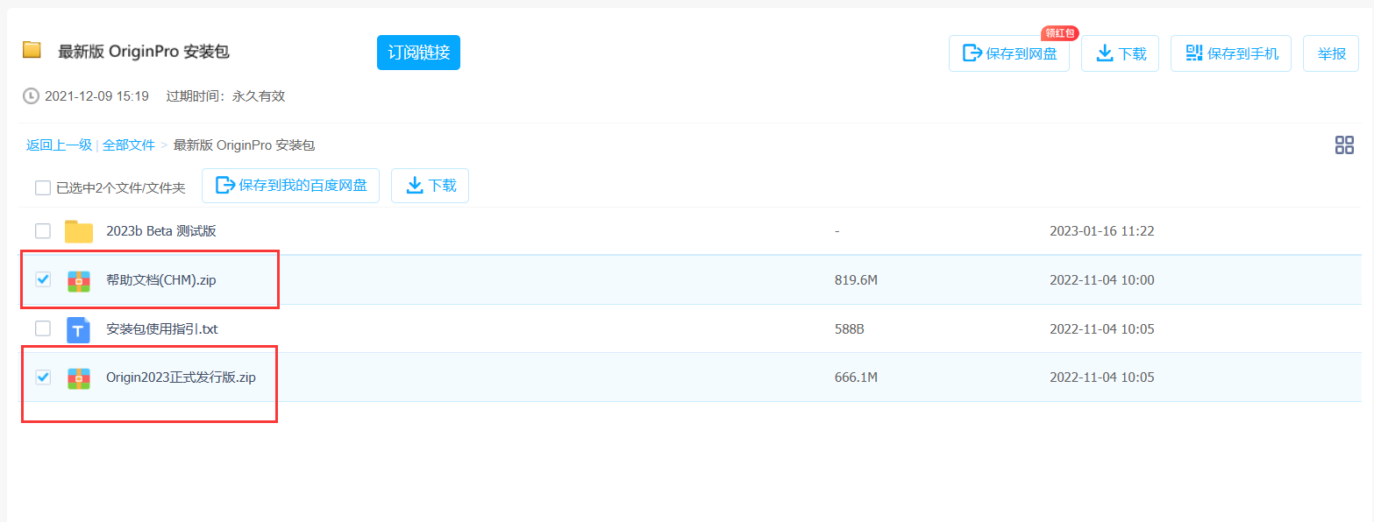The height and width of the screenshot is (522, 1374).
Task: Click the clock icon next to 2021-12-09
Action: [31, 95]
